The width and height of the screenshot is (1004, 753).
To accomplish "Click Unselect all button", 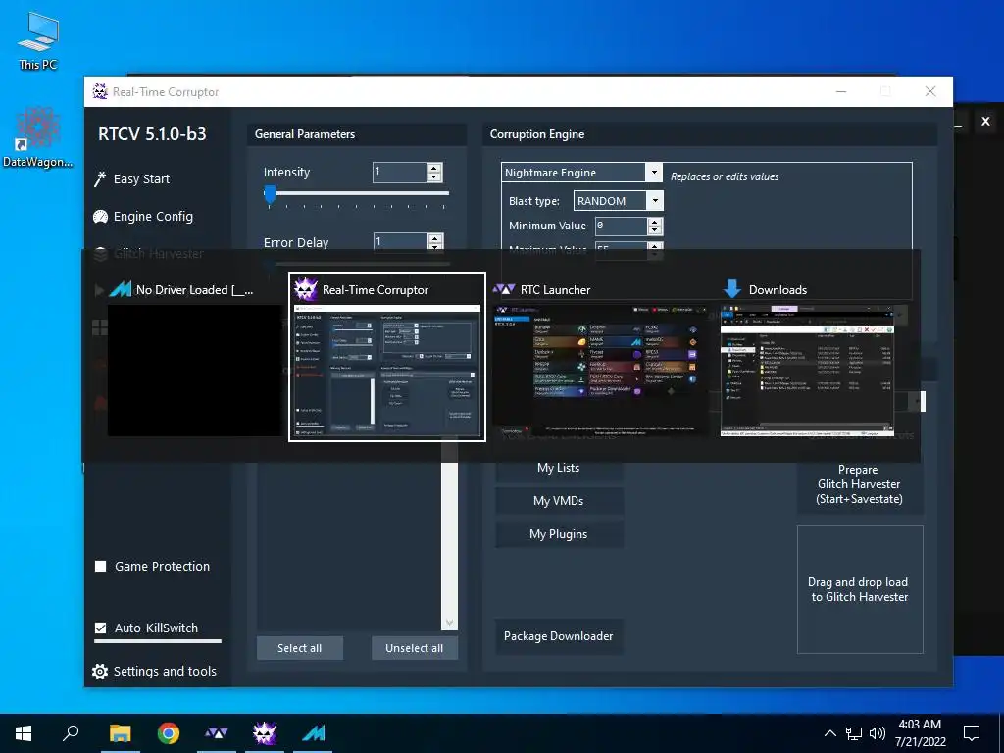I will (x=415, y=648).
